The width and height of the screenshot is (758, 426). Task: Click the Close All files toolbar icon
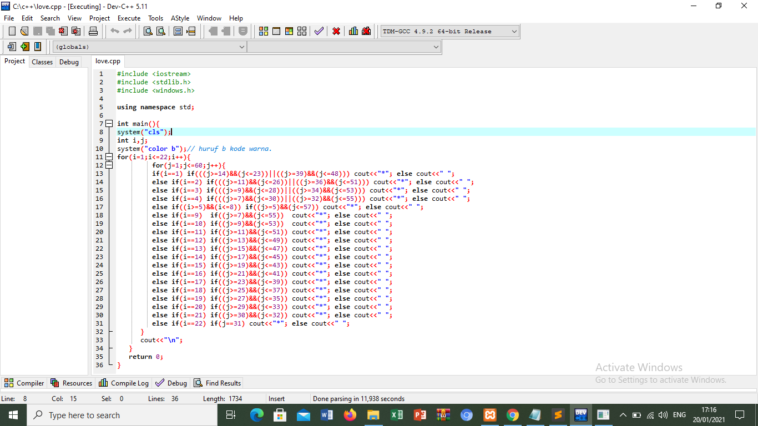[x=76, y=31]
